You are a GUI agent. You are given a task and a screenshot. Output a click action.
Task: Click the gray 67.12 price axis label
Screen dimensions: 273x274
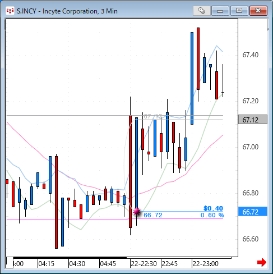pyautogui.click(x=253, y=120)
